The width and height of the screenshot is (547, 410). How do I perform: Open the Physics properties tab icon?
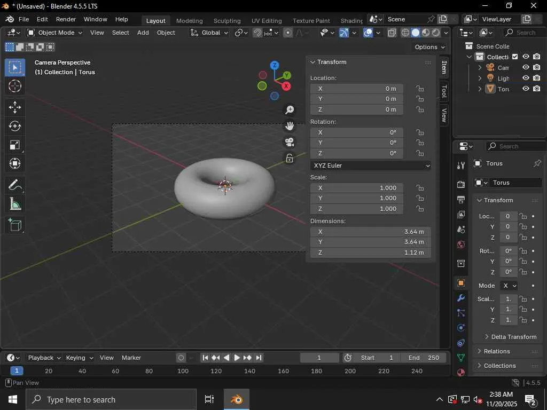coord(461,328)
